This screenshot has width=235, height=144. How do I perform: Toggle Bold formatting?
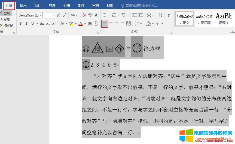tap(20, 24)
